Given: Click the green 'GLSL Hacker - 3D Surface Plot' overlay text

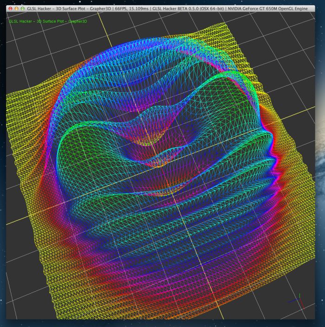Looking at the screenshot, I should pos(48,21).
